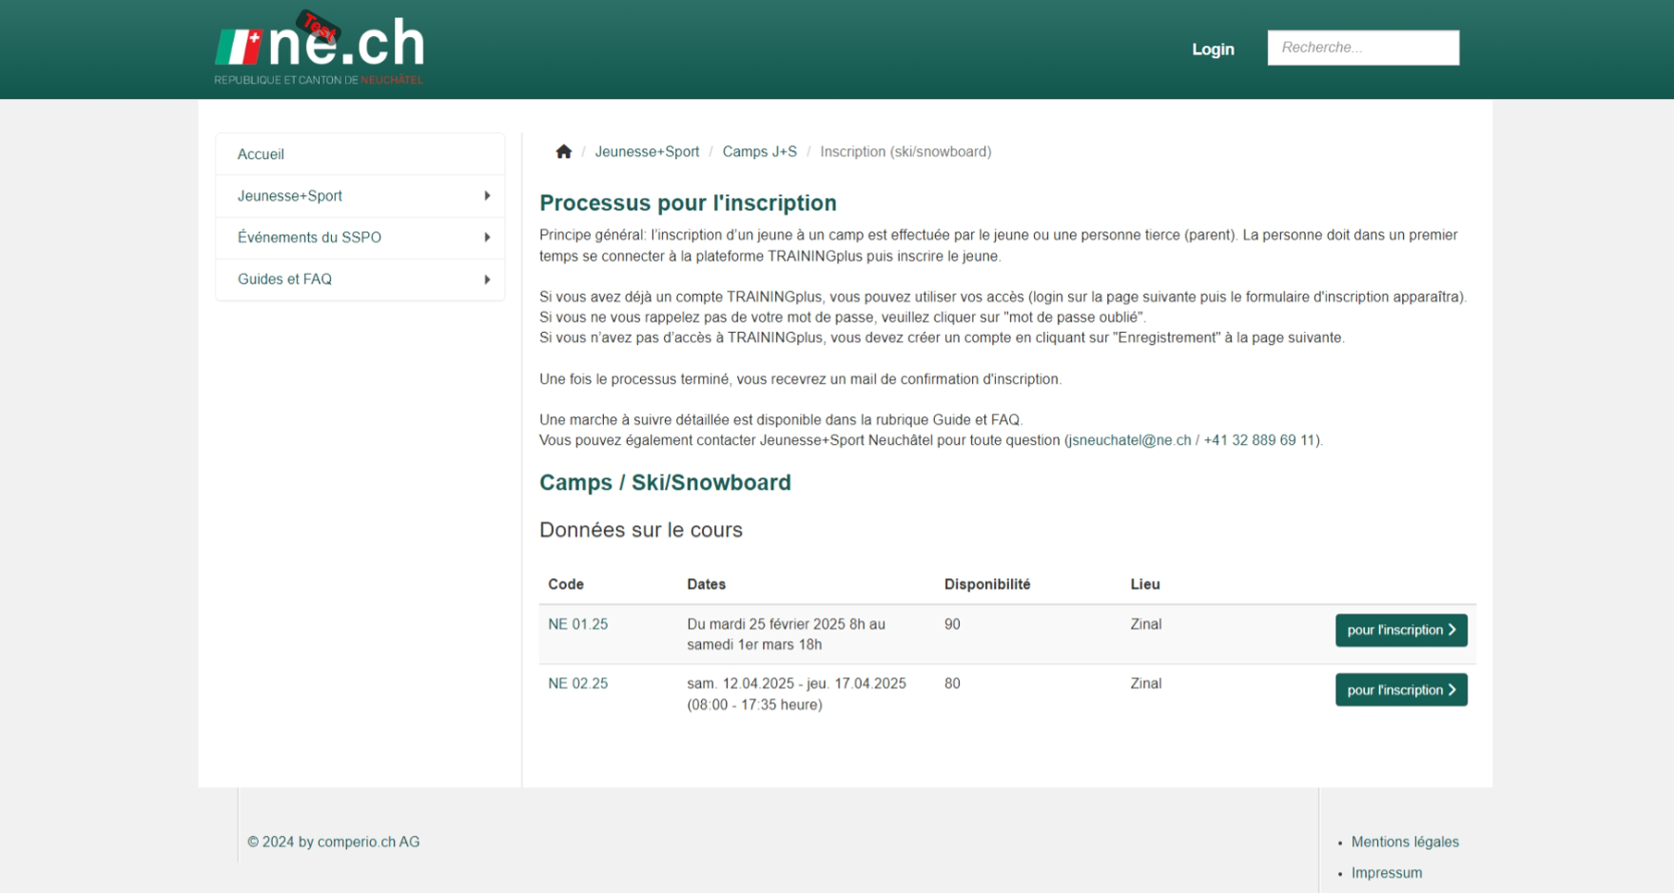Click 'pour l'inscription' for NE 02.25

[1401, 690]
